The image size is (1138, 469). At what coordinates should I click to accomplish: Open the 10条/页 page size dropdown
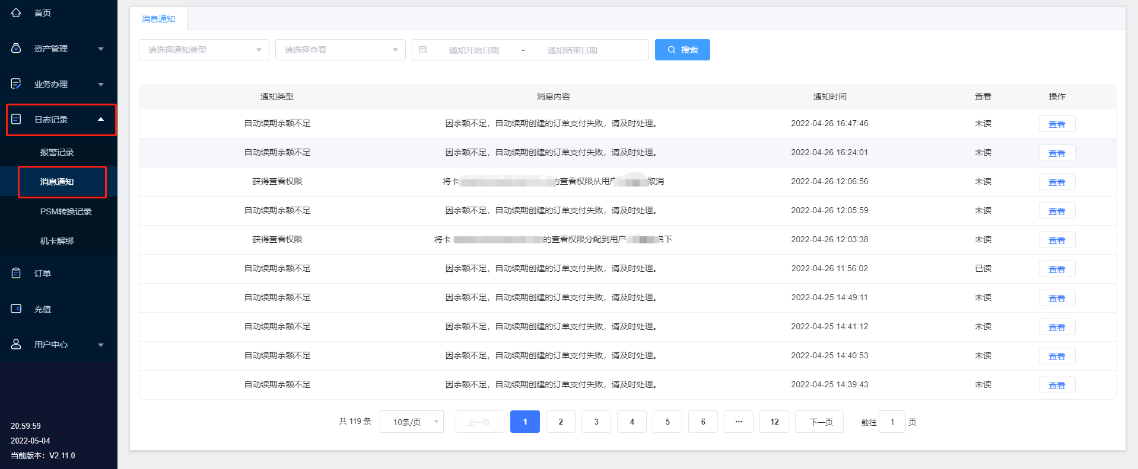click(x=412, y=422)
